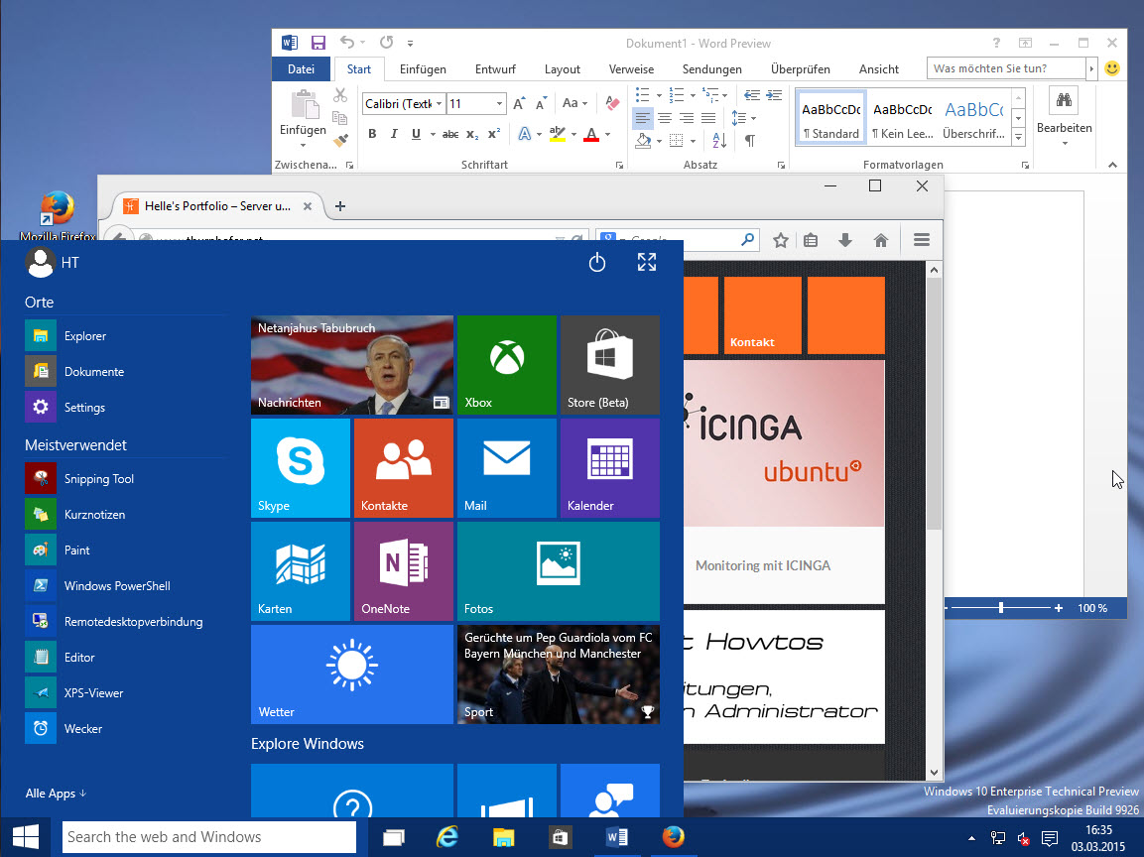Viewport: 1144px width, 857px height.
Task: Toggle strikethrough formatting in Word
Action: pyautogui.click(x=450, y=134)
